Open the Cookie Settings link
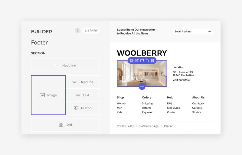 (149, 126)
